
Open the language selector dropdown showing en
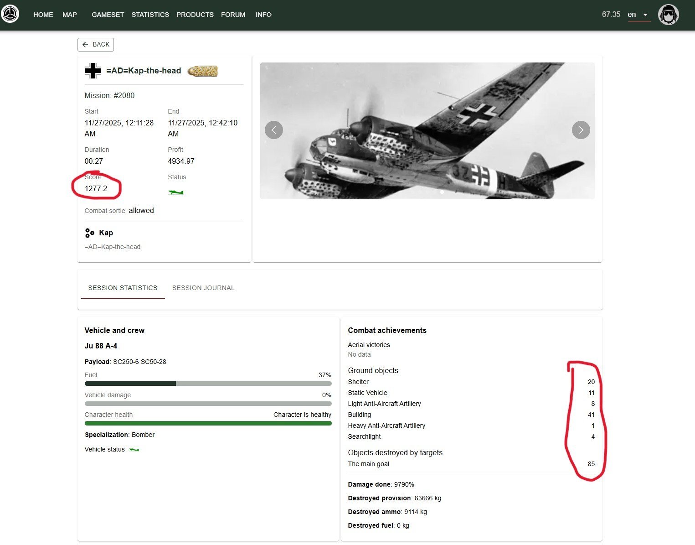[638, 14]
